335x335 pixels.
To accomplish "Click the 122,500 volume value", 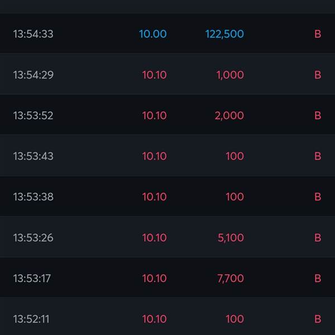I will pyautogui.click(x=224, y=34).
